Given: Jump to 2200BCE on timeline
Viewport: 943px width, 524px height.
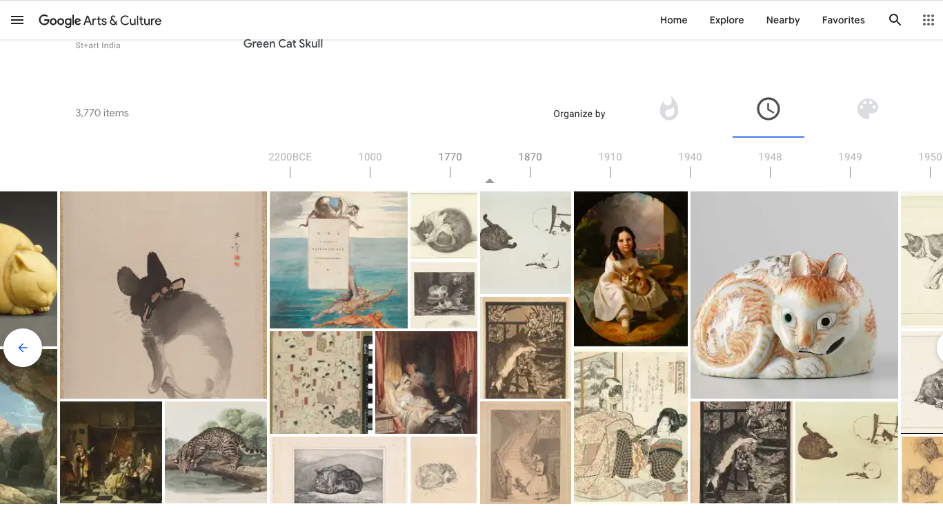Looking at the screenshot, I should 290,157.
